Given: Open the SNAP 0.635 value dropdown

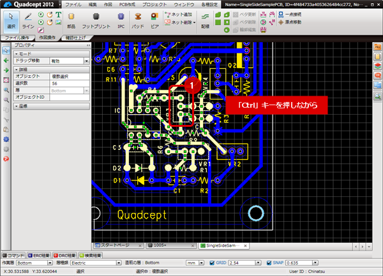Looking at the screenshot, I should (x=315, y=263).
